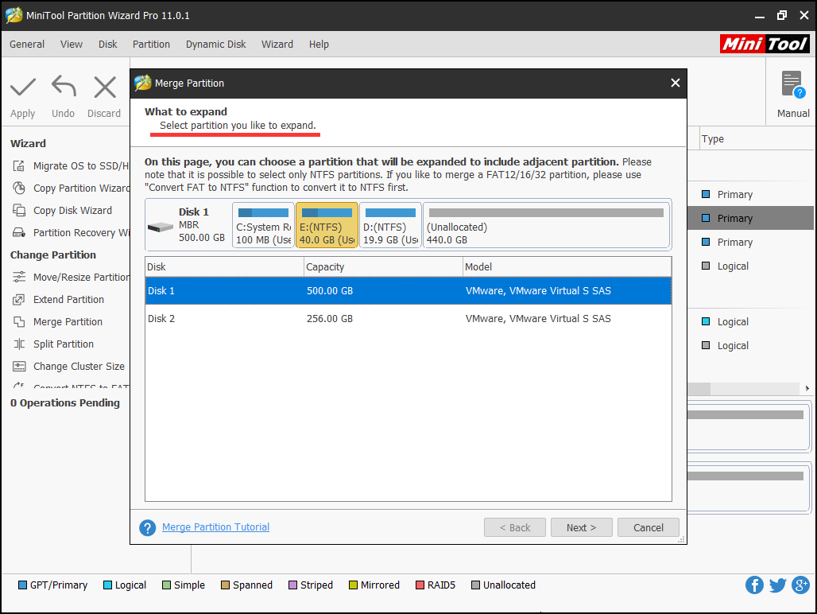Viewport: 817px width, 614px height.
Task: Click the scroll right arrow in partition list
Action: [807, 388]
